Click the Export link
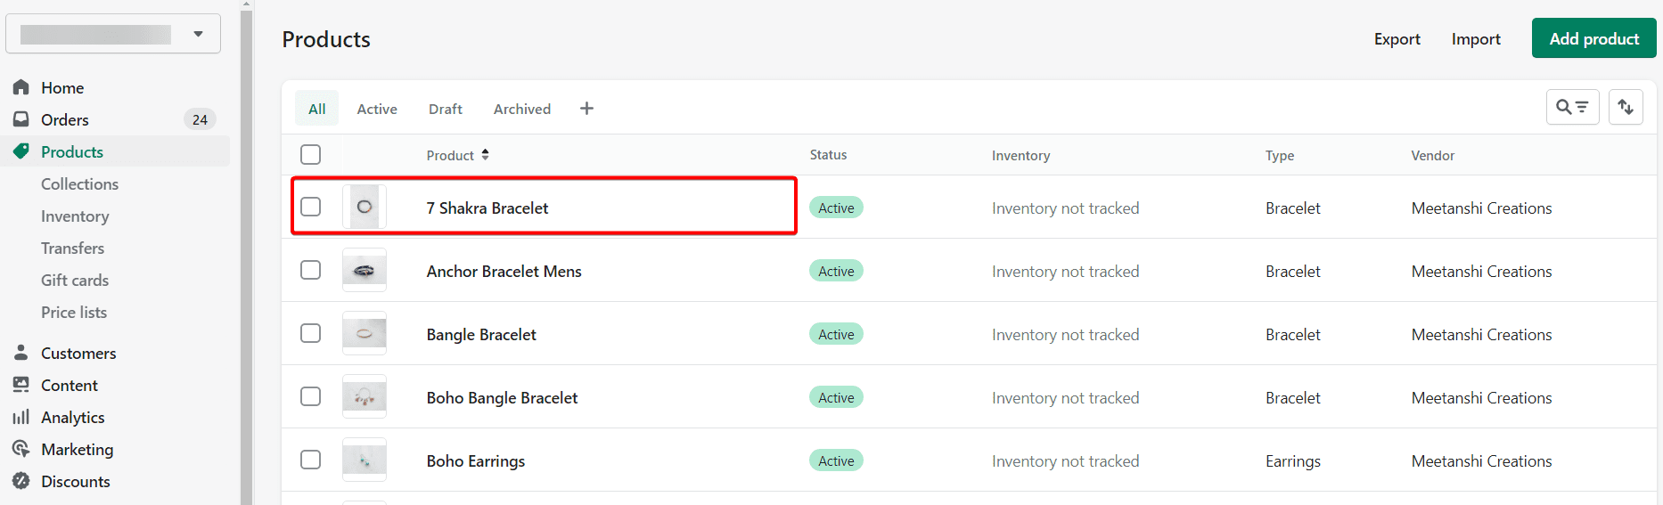This screenshot has width=1663, height=505. click(x=1397, y=39)
